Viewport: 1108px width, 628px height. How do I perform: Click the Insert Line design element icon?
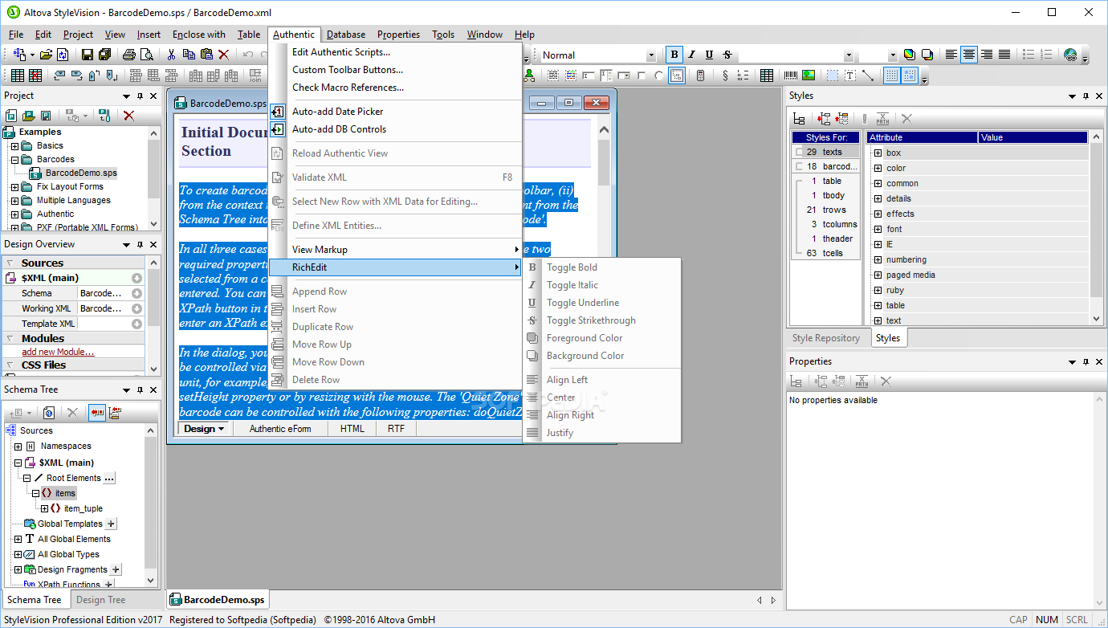point(868,75)
